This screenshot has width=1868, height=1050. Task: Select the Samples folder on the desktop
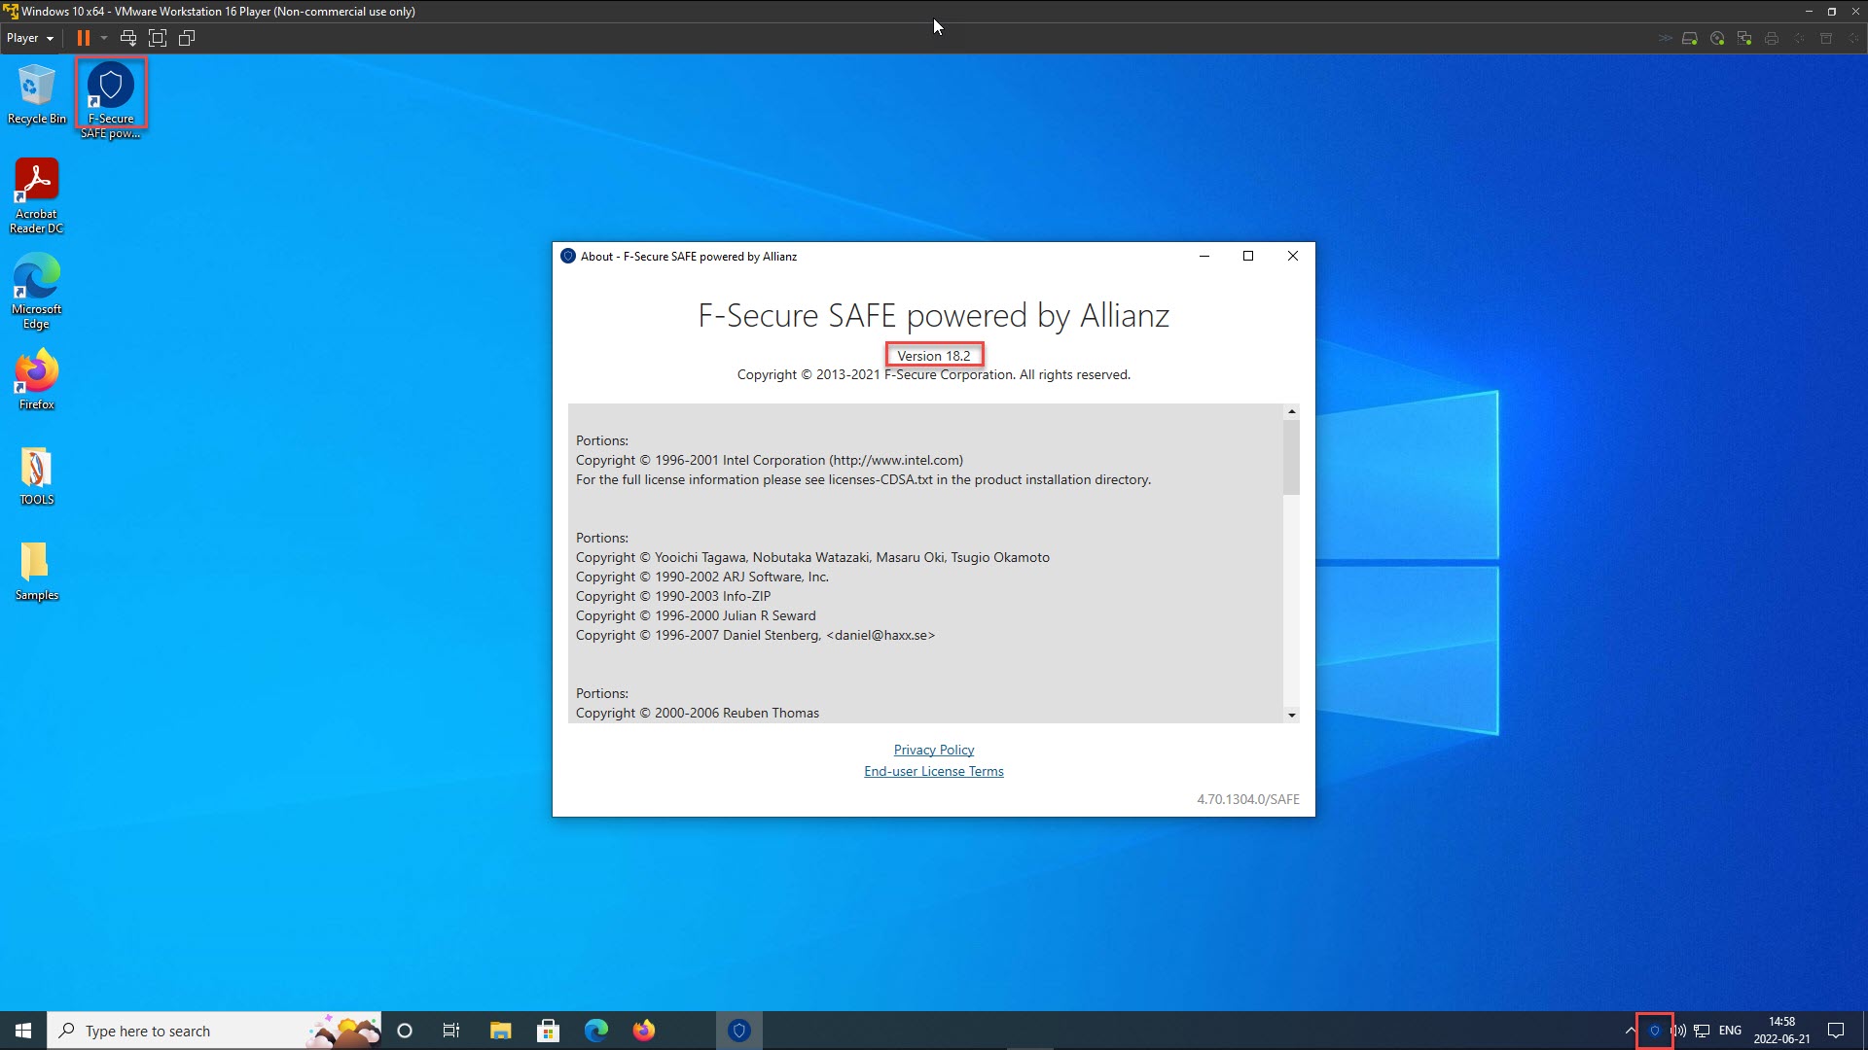click(x=37, y=572)
